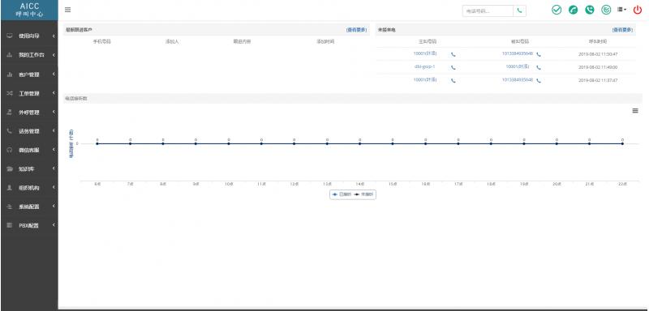Click the chart data point above 12点
The image size is (649, 311).
click(x=294, y=143)
